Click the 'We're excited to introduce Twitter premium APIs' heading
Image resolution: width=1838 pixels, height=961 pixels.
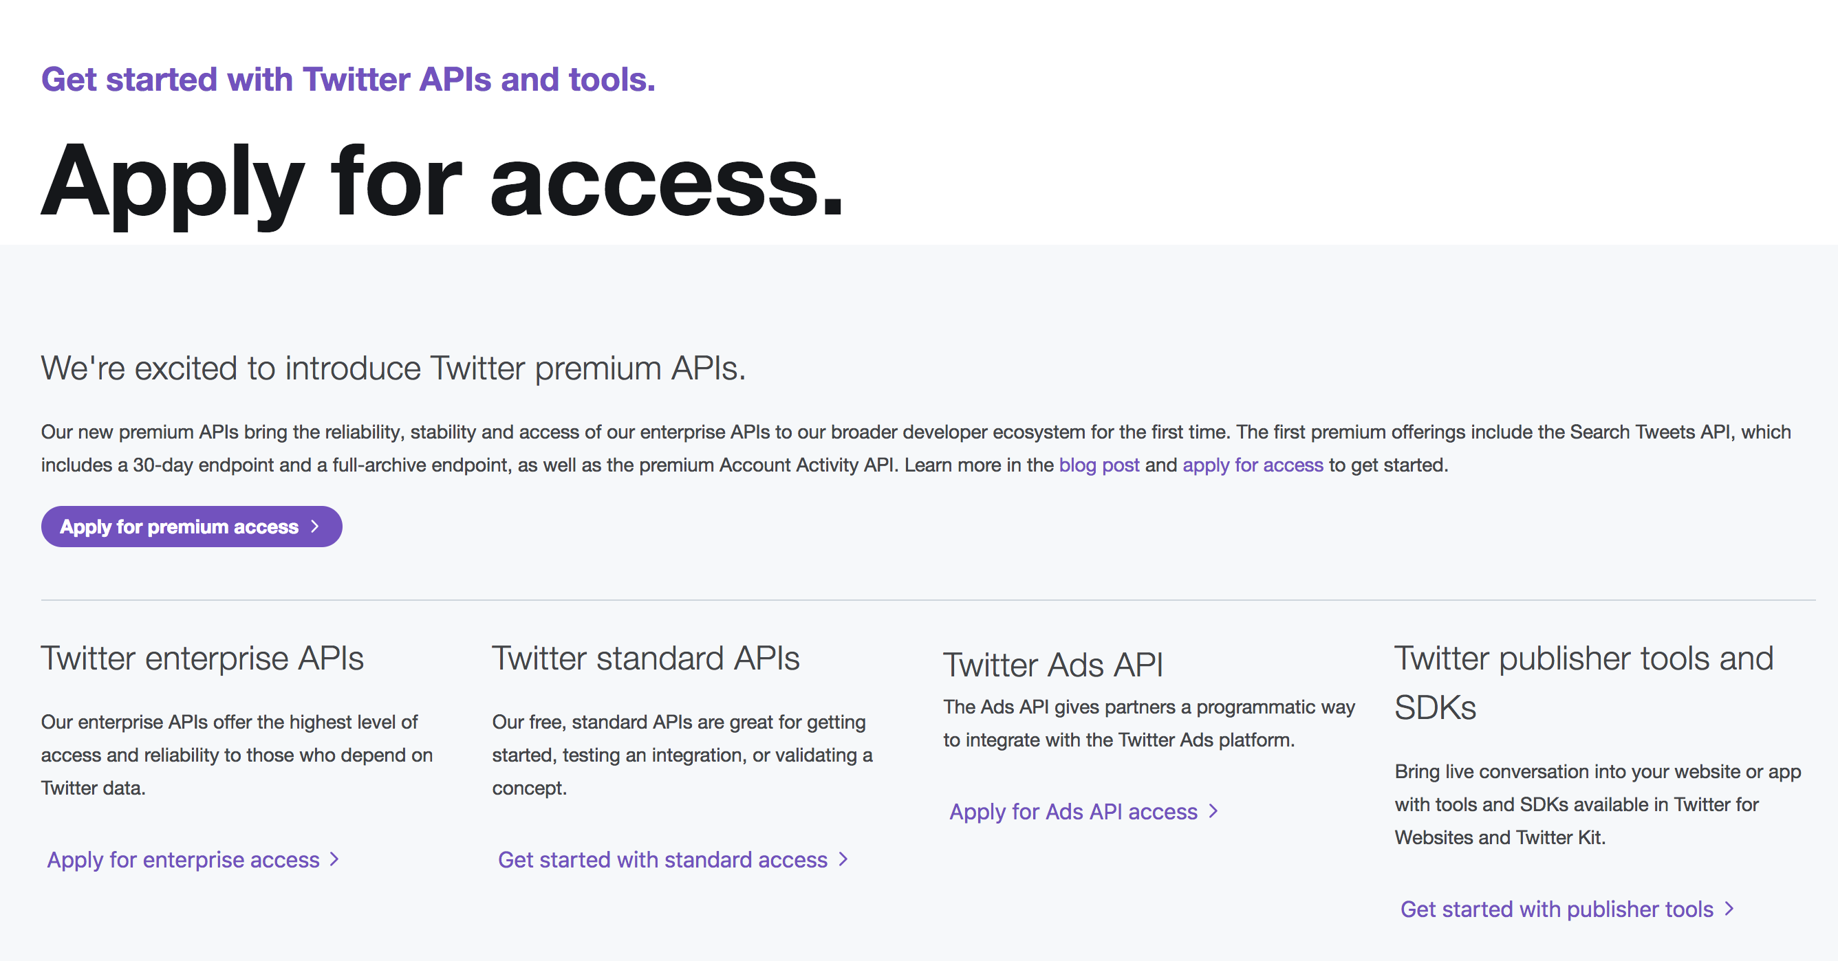pyautogui.click(x=393, y=368)
